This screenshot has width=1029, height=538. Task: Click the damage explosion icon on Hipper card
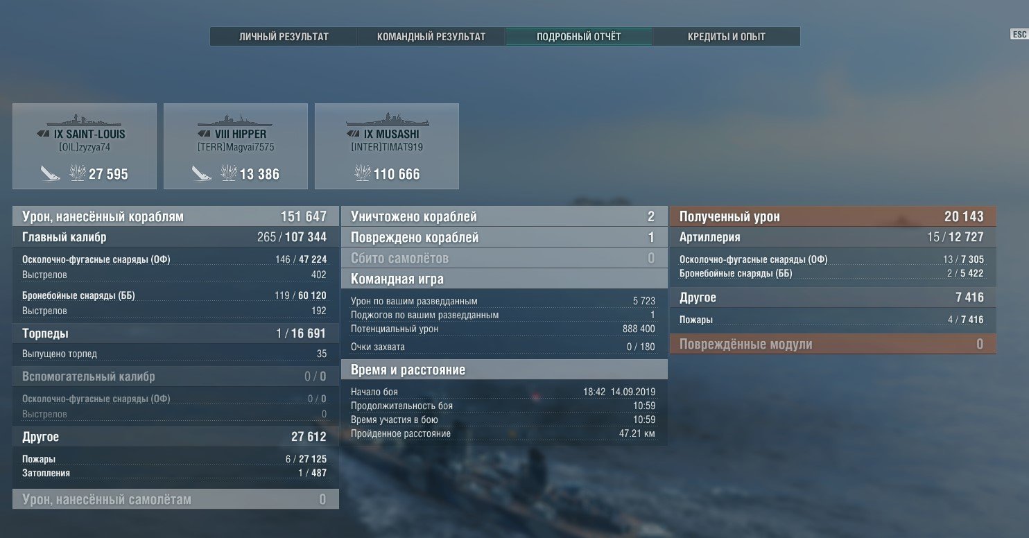229,173
